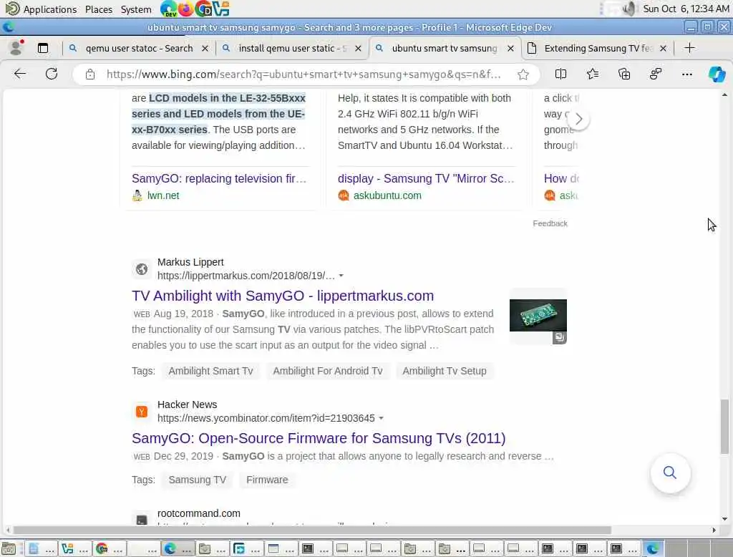Click the Firmware tag
This screenshot has height=557, width=733.
[267, 480]
